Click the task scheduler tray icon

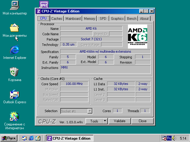[x=164, y=138]
